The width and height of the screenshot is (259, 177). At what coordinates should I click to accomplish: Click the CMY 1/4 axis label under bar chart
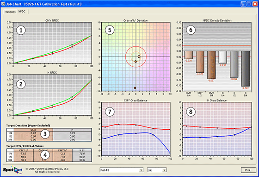189,94
